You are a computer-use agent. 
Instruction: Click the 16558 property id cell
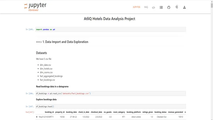coord(62,117)
